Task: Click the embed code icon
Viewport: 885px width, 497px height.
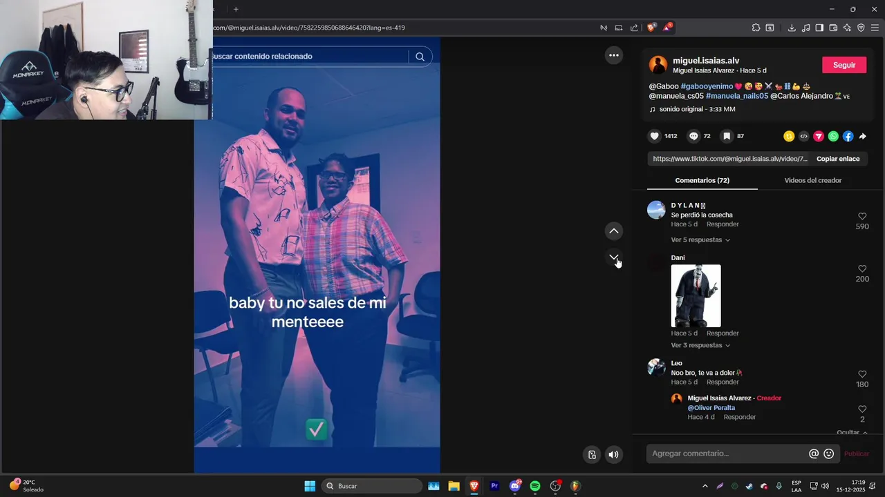Action: [x=803, y=136]
